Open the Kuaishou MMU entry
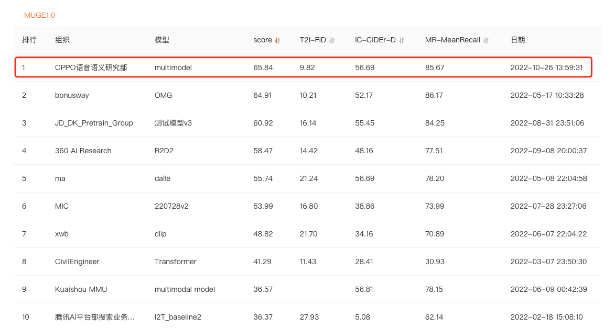The width and height of the screenshot is (615, 329). tap(81, 289)
